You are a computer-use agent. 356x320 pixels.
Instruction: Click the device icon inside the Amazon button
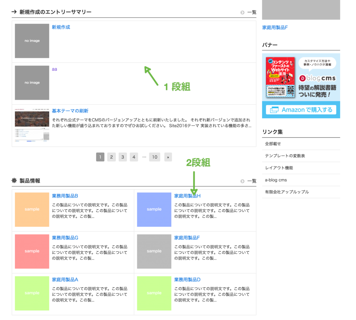click(274, 110)
